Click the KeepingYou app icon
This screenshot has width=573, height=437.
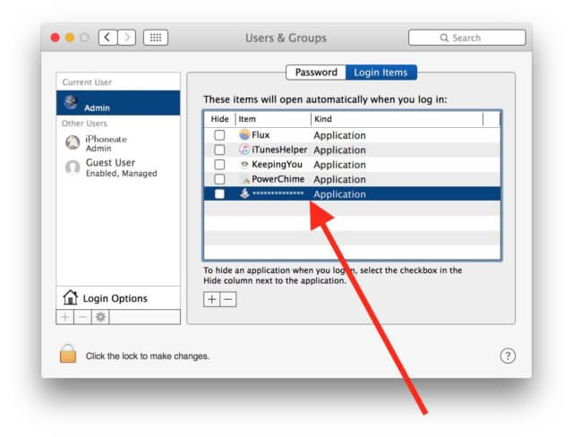coord(244,164)
